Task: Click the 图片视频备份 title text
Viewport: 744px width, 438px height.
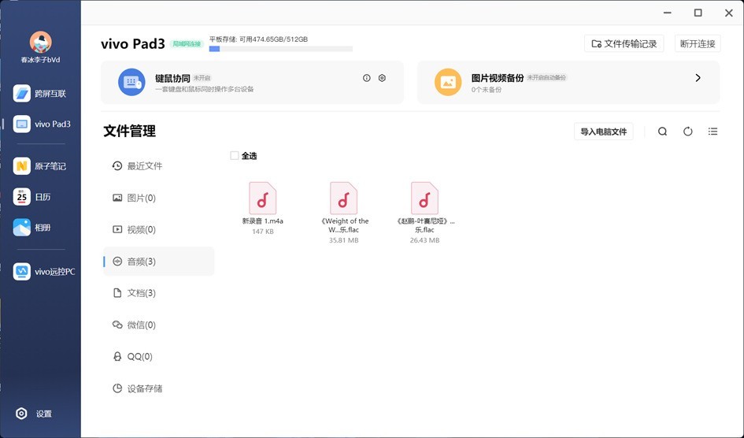Action: tap(498, 78)
